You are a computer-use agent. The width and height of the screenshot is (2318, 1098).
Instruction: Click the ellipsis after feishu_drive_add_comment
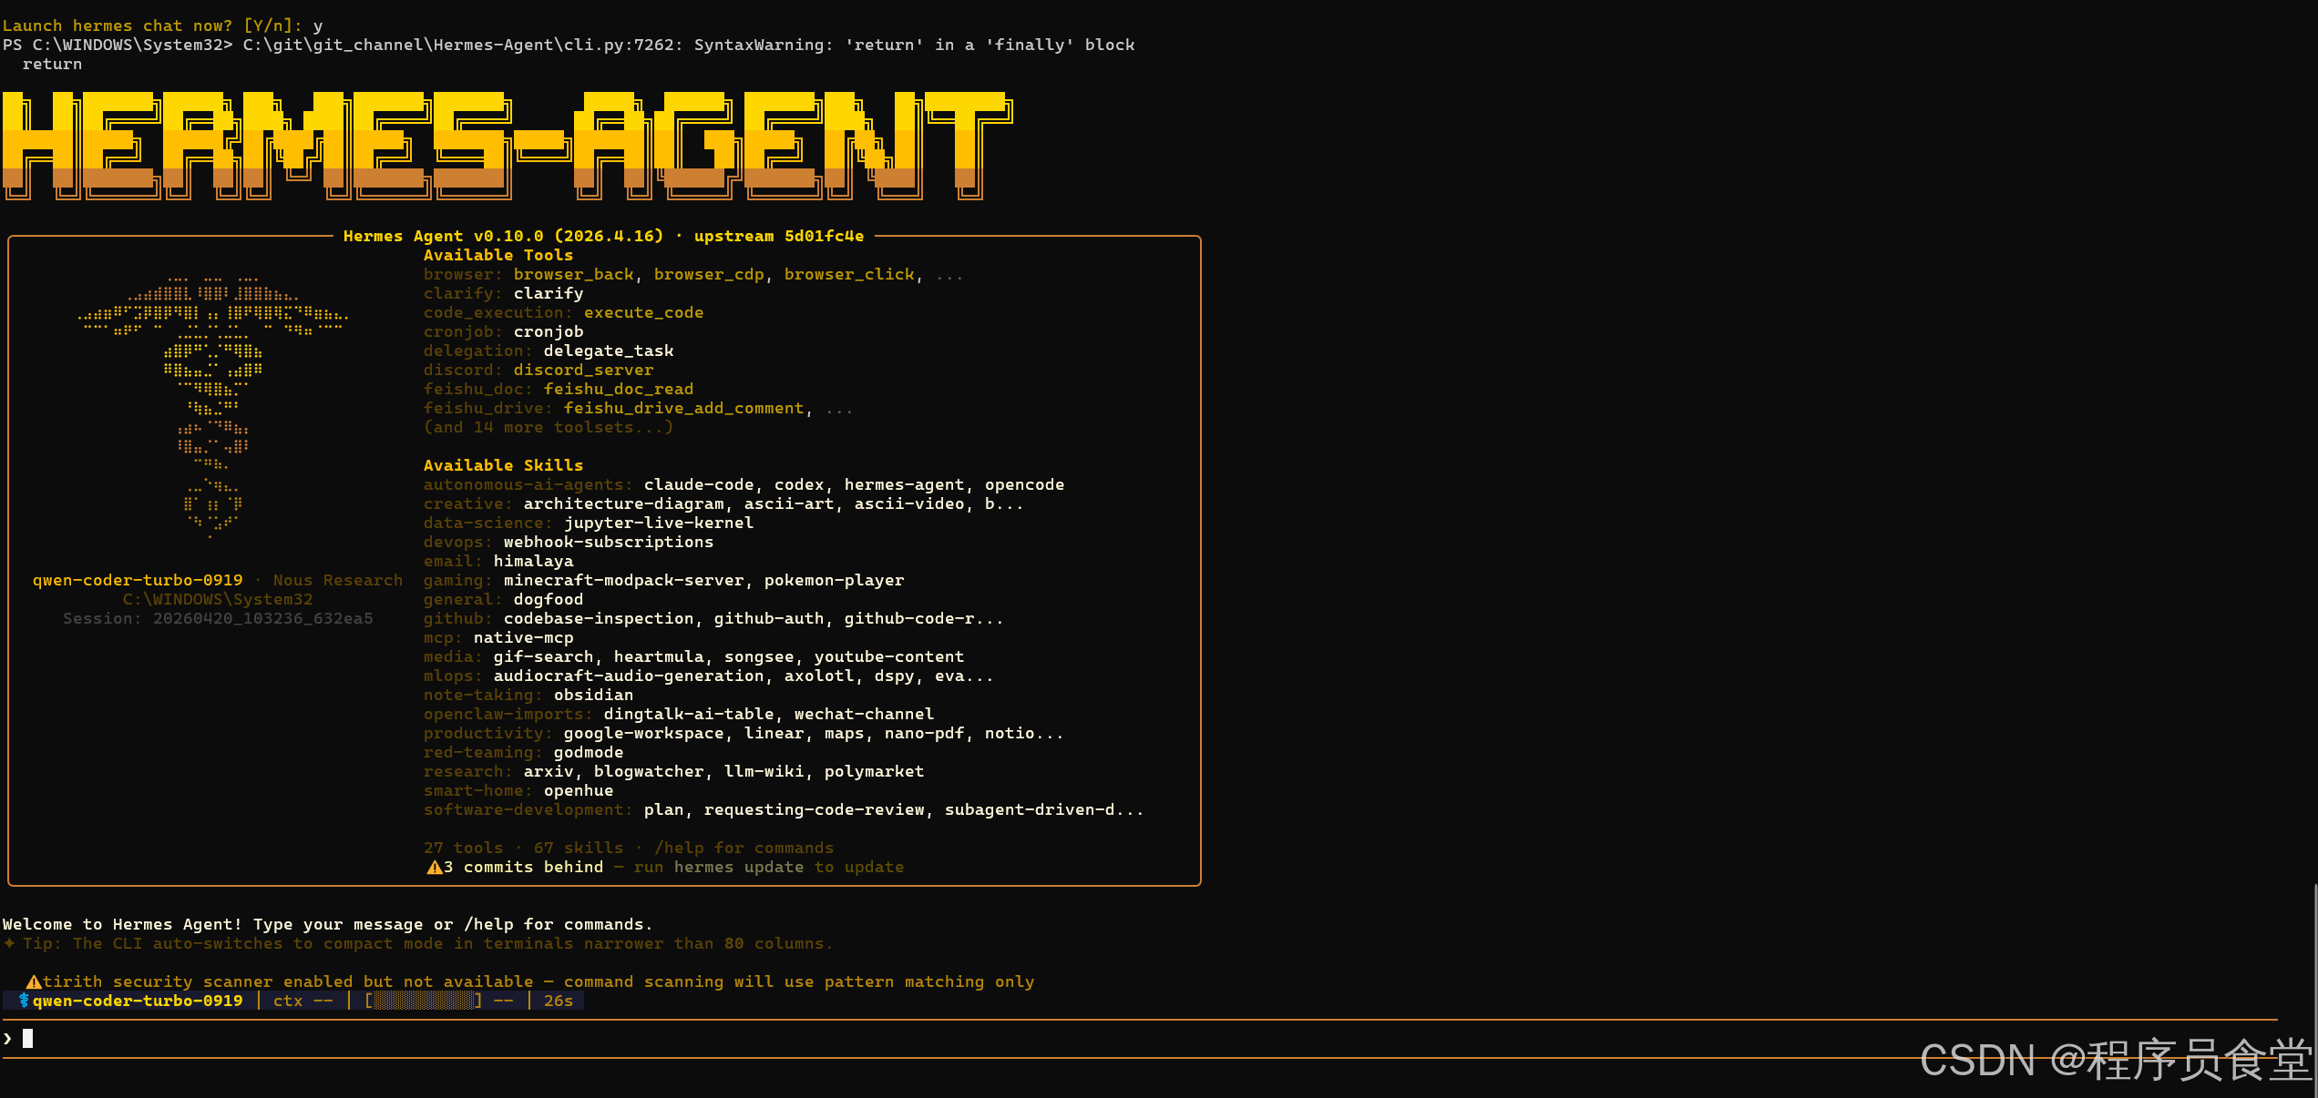[x=838, y=409]
